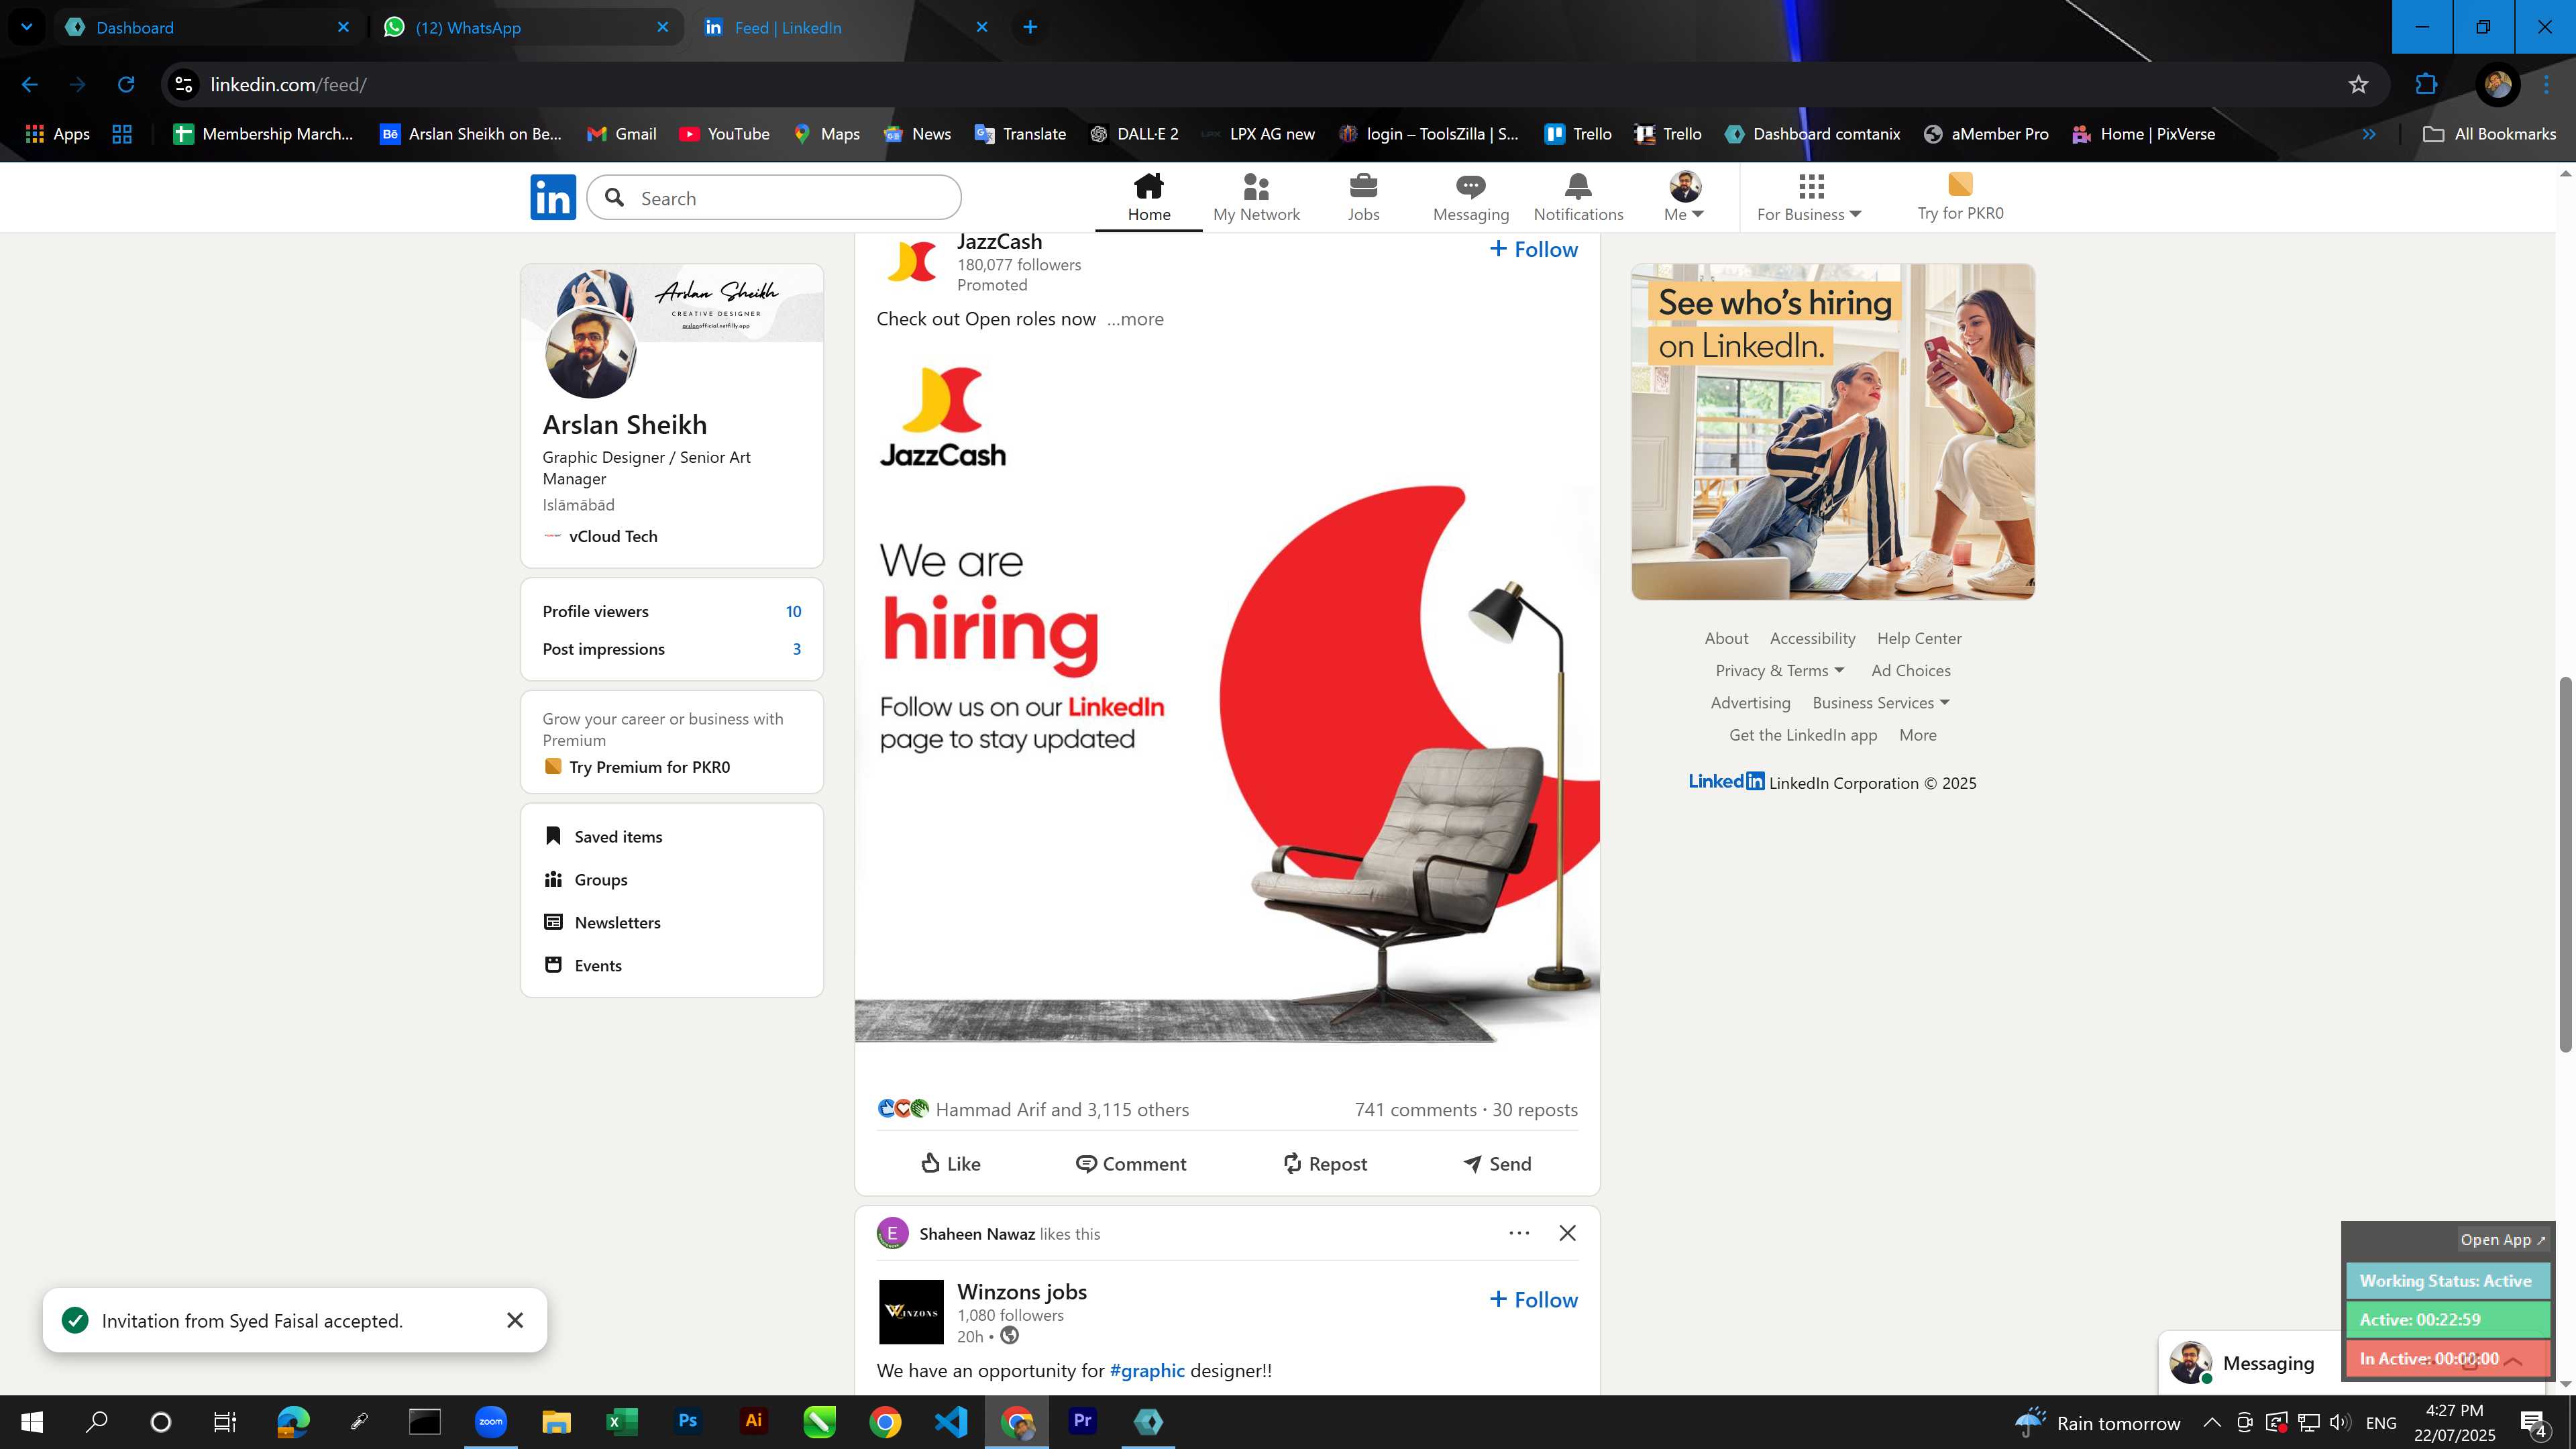Image resolution: width=2576 pixels, height=1449 pixels.
Task: Like the JazzCash hiring post
Action: [950, 1163]
